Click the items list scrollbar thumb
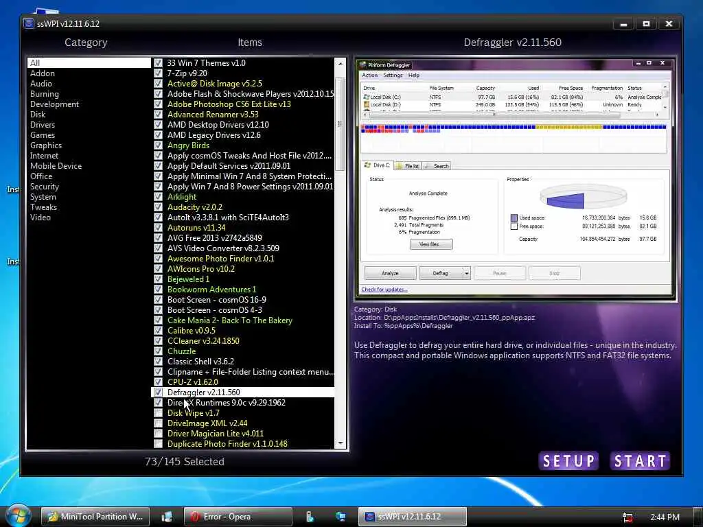The height and width of the screenshot is (527, 703). pyautogui.click(x=341, y=124)
